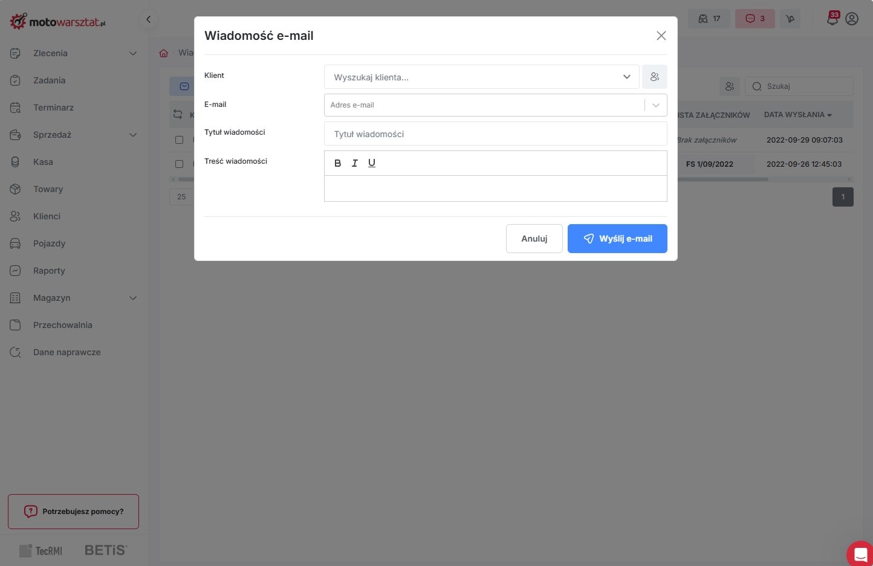Open the Wyszukaj klienta dropdown
873x566 pixels.
(x=481, y=77)
